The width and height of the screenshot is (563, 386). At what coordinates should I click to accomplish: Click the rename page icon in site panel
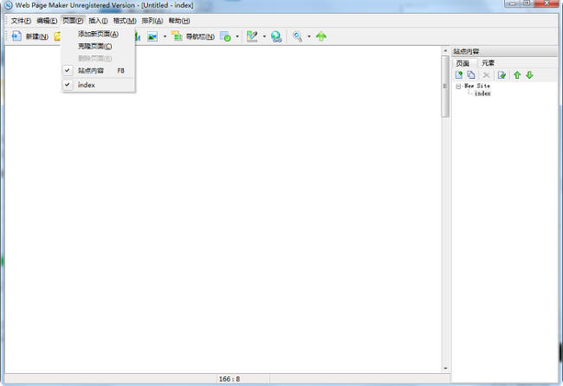pyautogui.click(x=502, y=75)
